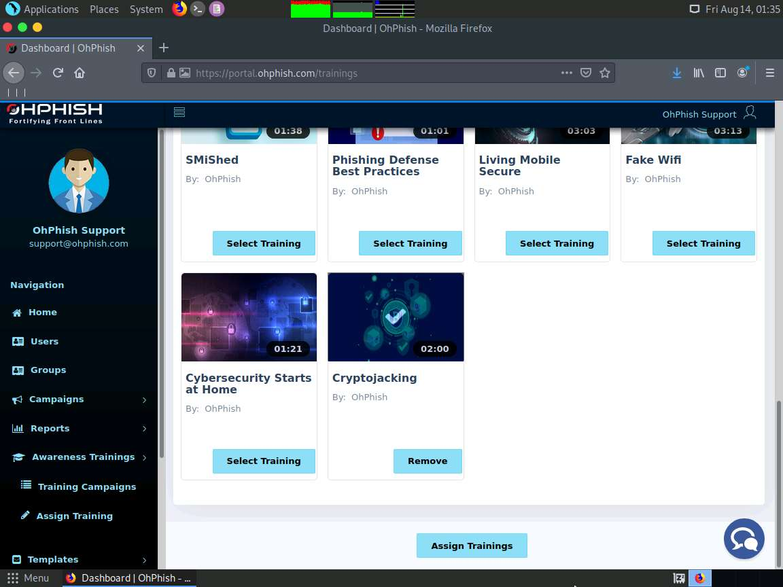This screenshot has height=587, width=783.
Task: Select Training for Living Mobile Secure
Action: coord(557,243)
